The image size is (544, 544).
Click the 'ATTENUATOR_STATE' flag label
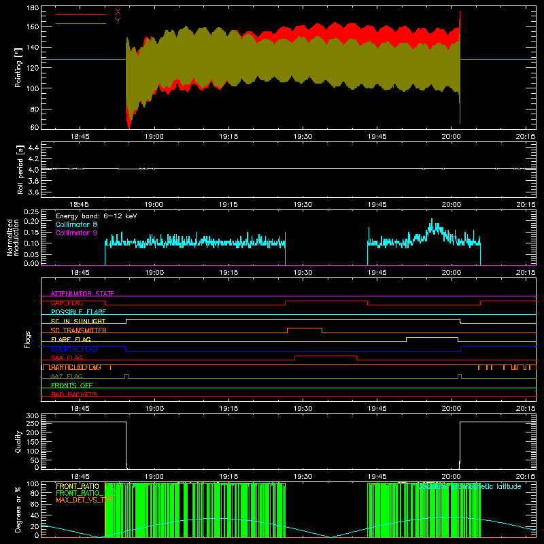pyautogui.click(x=82, y=294)
